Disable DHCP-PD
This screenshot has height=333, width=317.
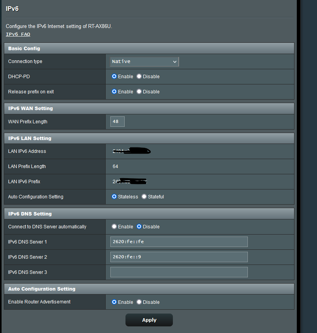[139, 77]
